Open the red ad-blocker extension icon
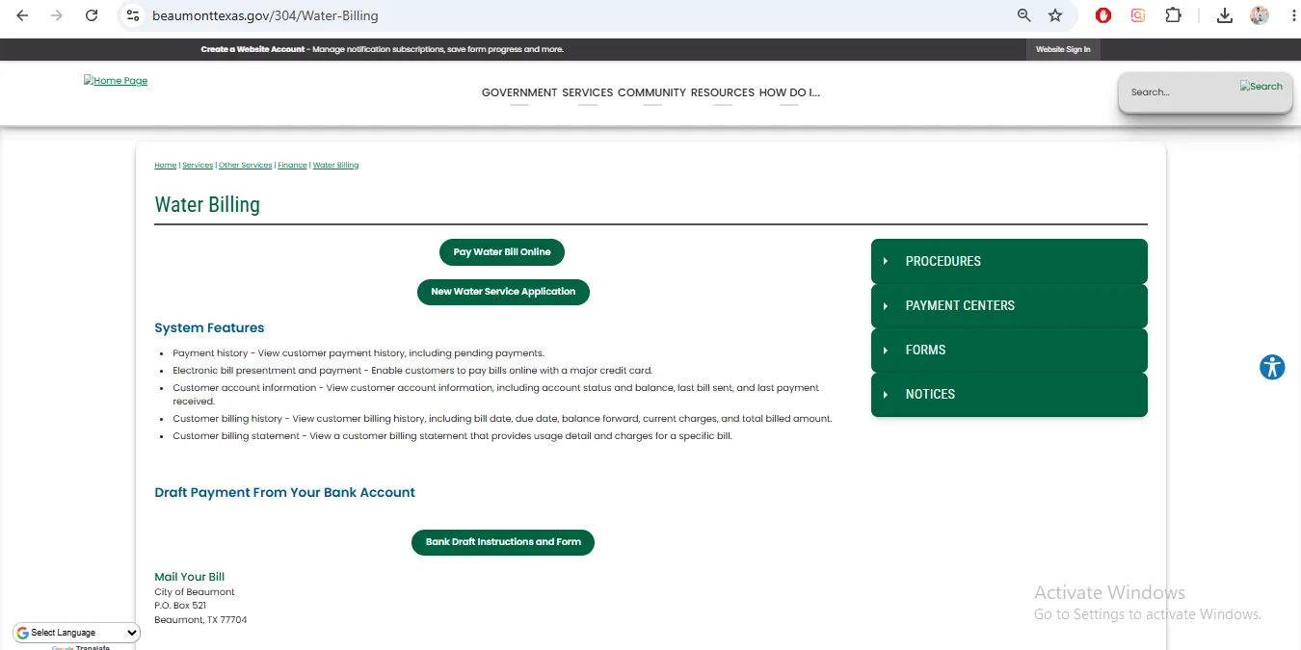 coord(1103,15)
